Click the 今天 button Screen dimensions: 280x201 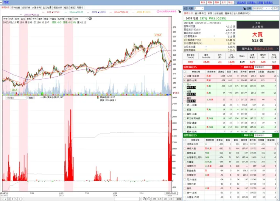(276, 8)
